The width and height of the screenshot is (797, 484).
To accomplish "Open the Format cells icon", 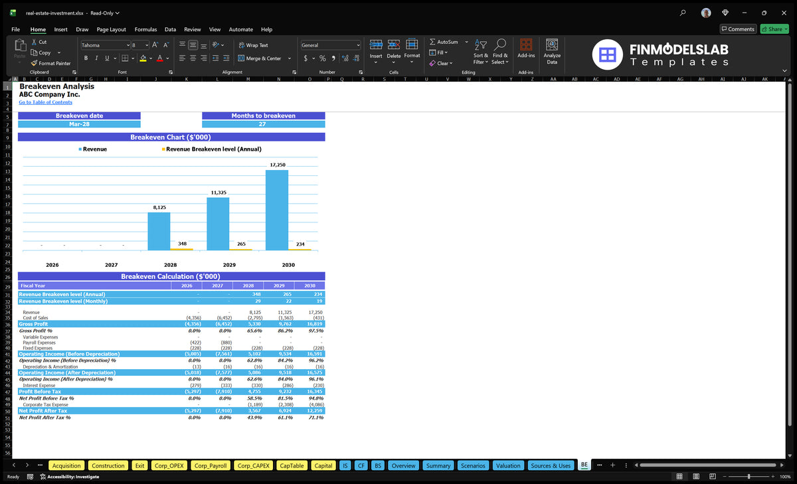I will coord(412,44).
